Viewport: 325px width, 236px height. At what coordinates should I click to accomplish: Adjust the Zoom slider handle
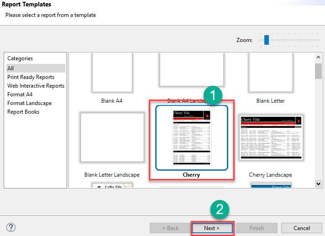(x=266, y=40)
